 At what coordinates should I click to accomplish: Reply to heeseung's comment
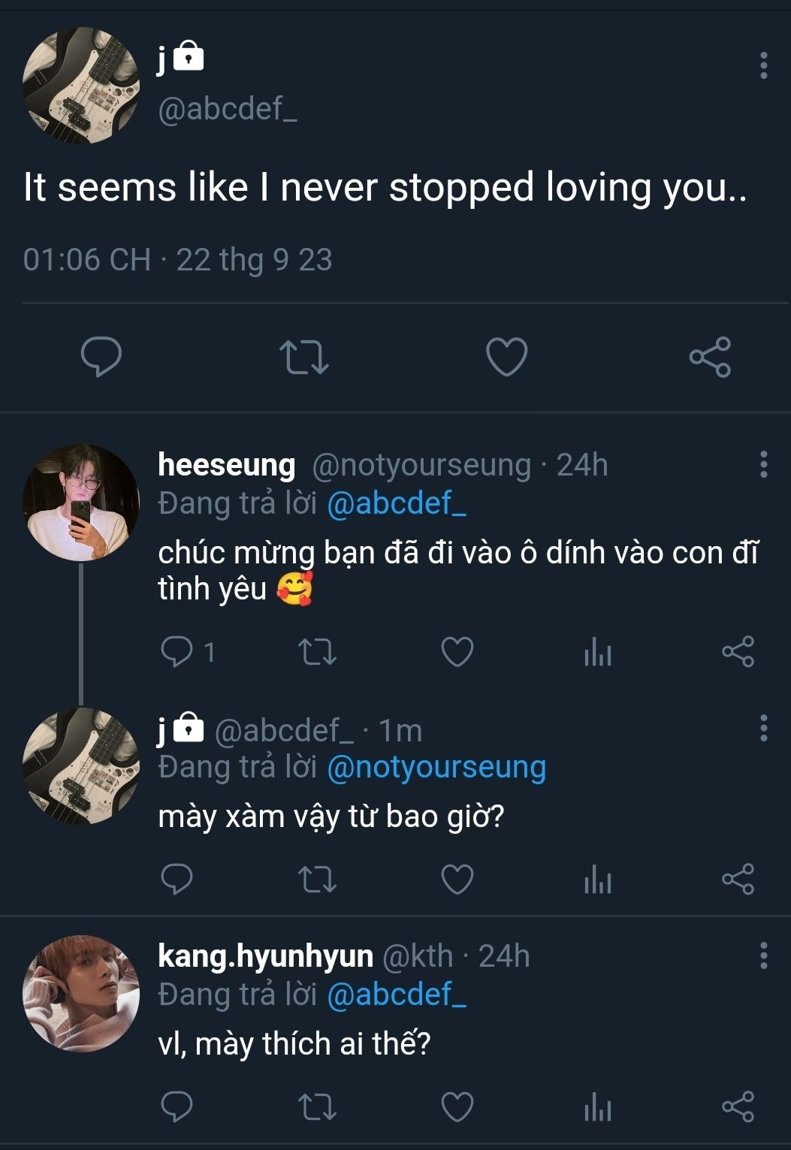pos(177,652)
